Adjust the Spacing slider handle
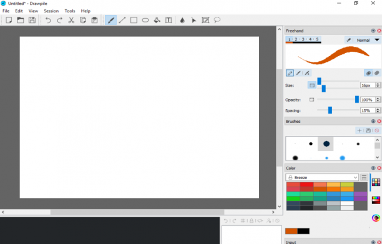The width and height of the screenshot is (382, 244). 330,110
